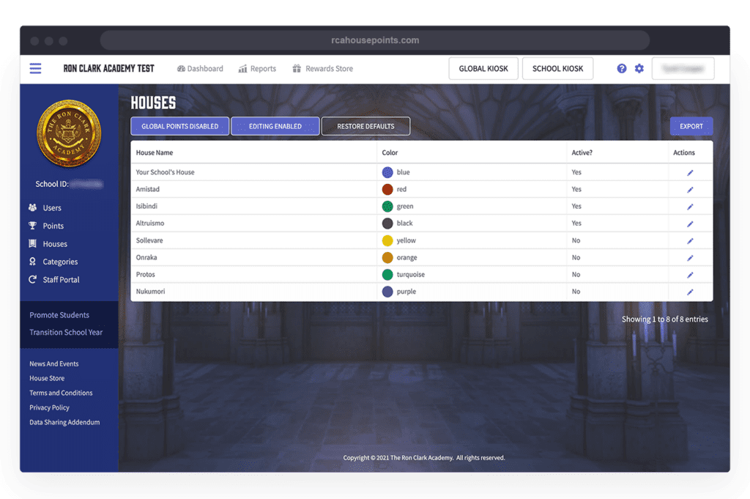This screenshot has width=750, height=499.
Task: View the Privacy Policy page
Action: [49, 407]
